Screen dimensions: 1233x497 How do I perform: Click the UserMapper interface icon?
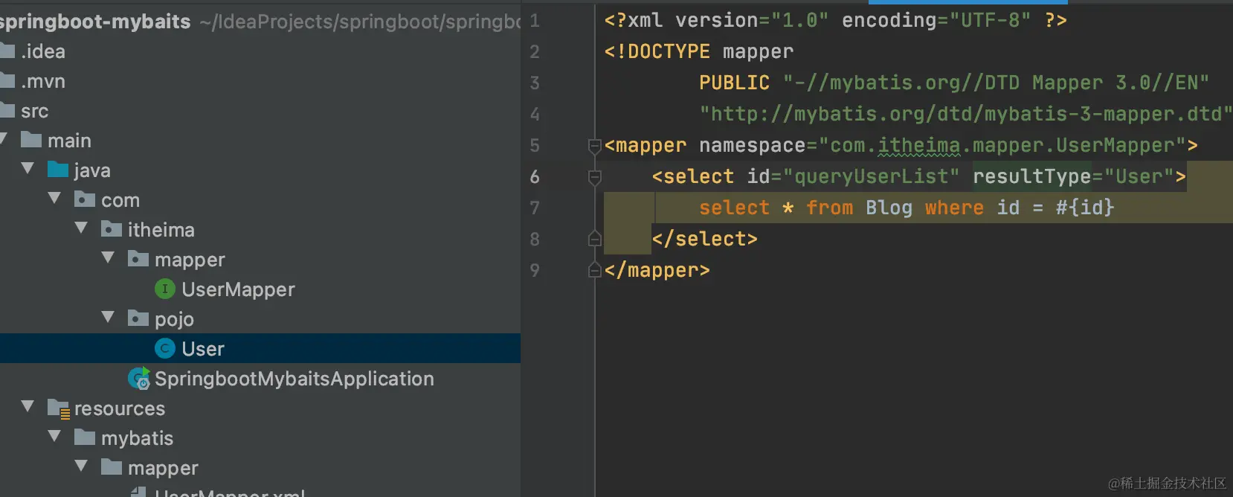pyautogui.click(x=164, y=289)
